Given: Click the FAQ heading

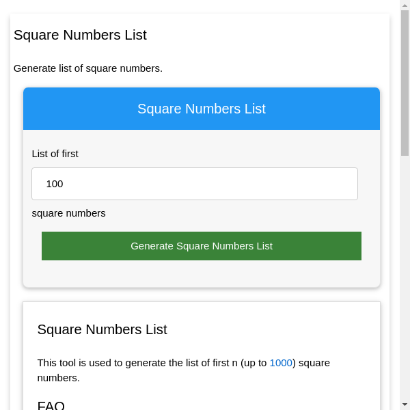Looking at the screenshot, I should pos(51,405).
